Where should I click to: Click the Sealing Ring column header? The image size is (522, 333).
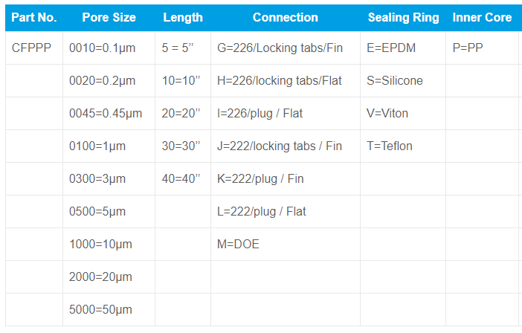(x=403, y=17)
